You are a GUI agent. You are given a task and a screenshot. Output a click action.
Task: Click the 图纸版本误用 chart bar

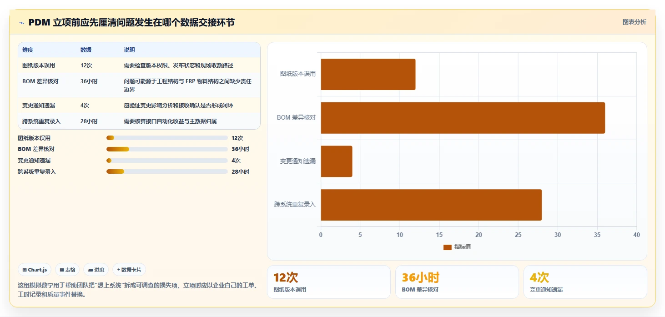[368, 74]
